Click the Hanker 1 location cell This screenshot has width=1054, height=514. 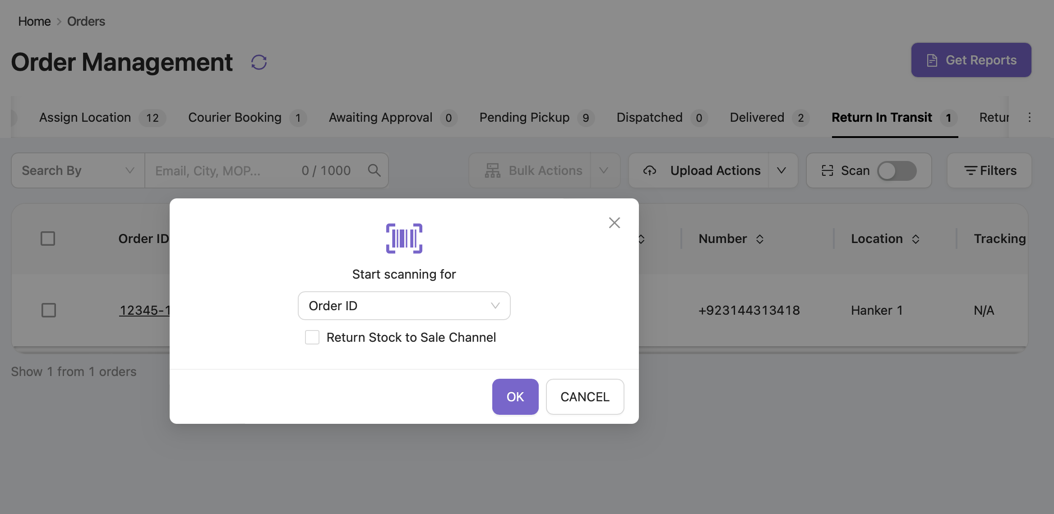[877, 310]
